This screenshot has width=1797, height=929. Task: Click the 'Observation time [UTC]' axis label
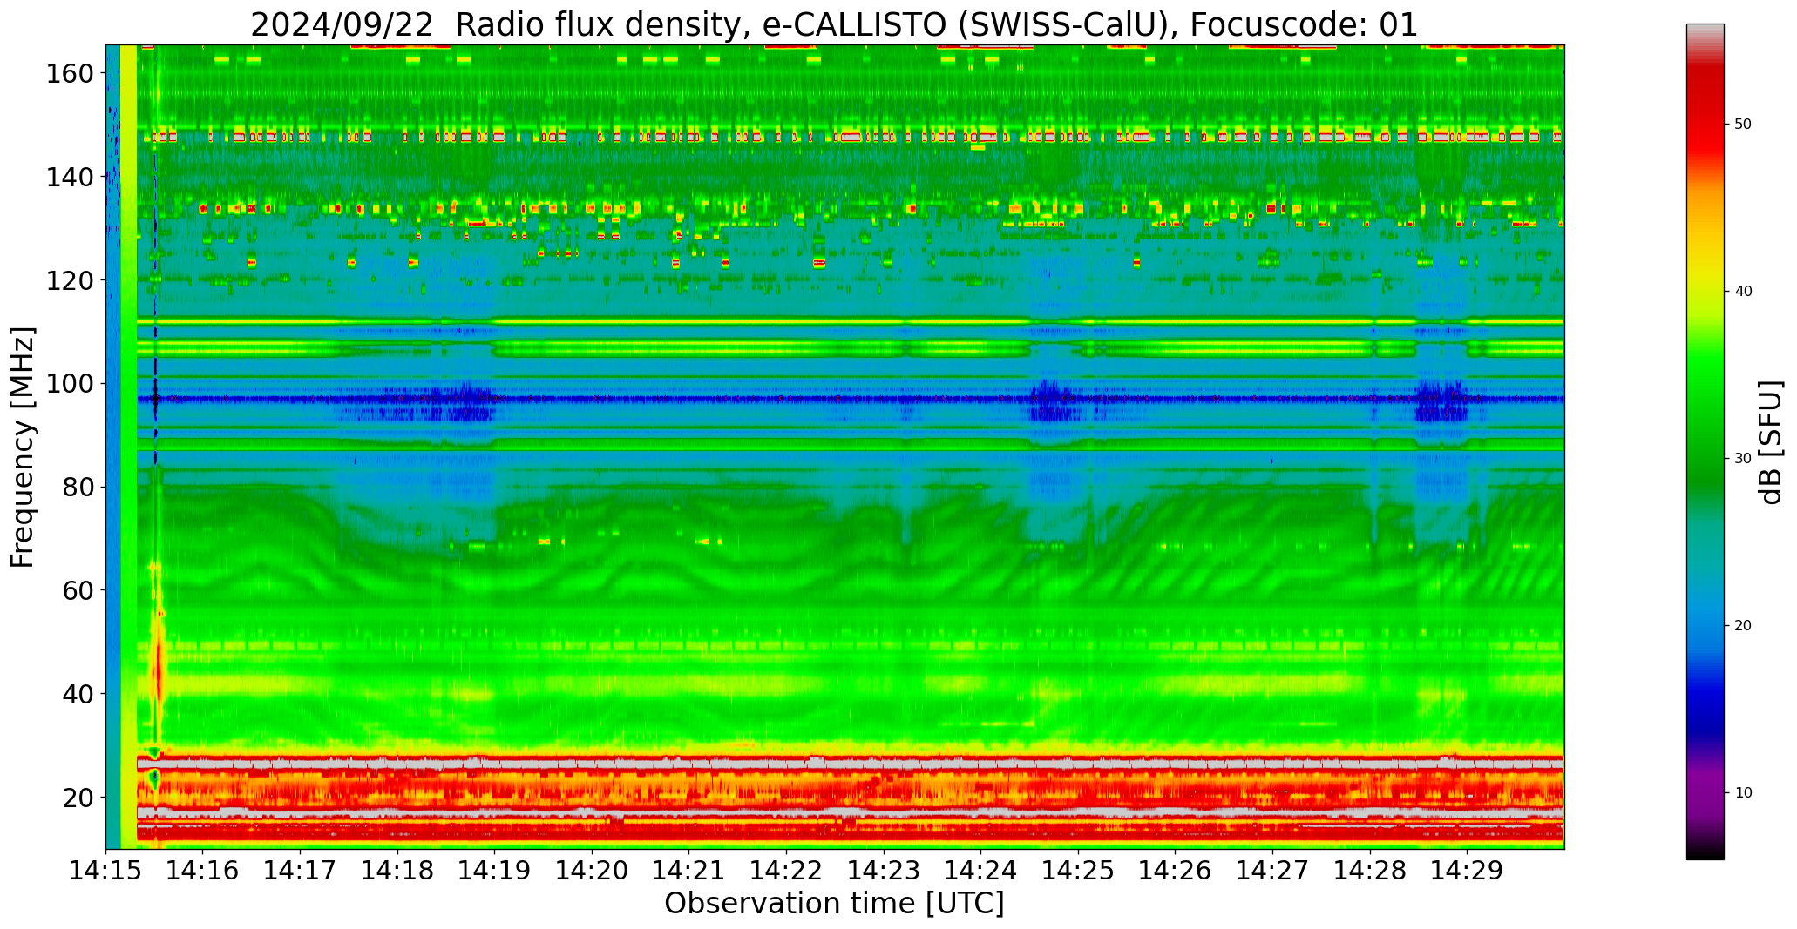click(834, 904)
